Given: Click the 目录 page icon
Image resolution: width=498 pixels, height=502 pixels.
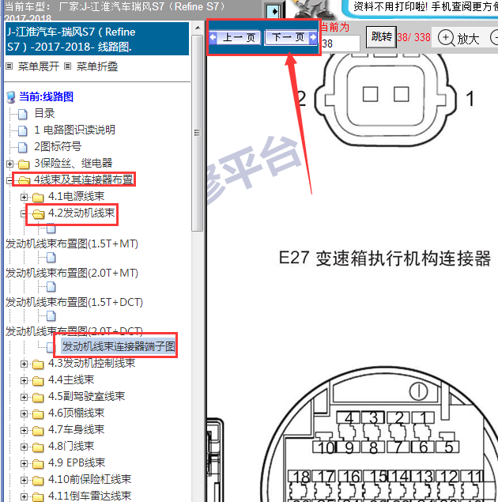Looking at the screenshot, I should [x=22, y=114].
